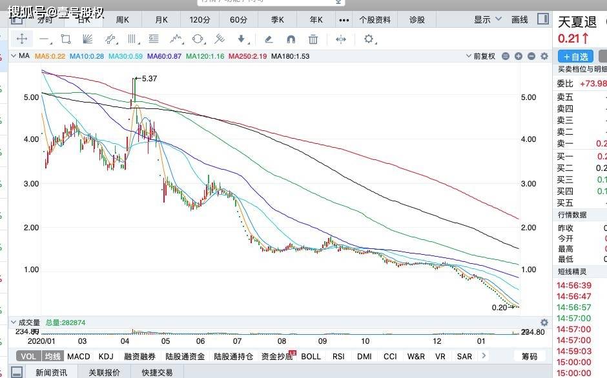Viewport: 607px width, 378px height.
Task: Open the 筹码 chip distribution button
Action: point(529,356)
